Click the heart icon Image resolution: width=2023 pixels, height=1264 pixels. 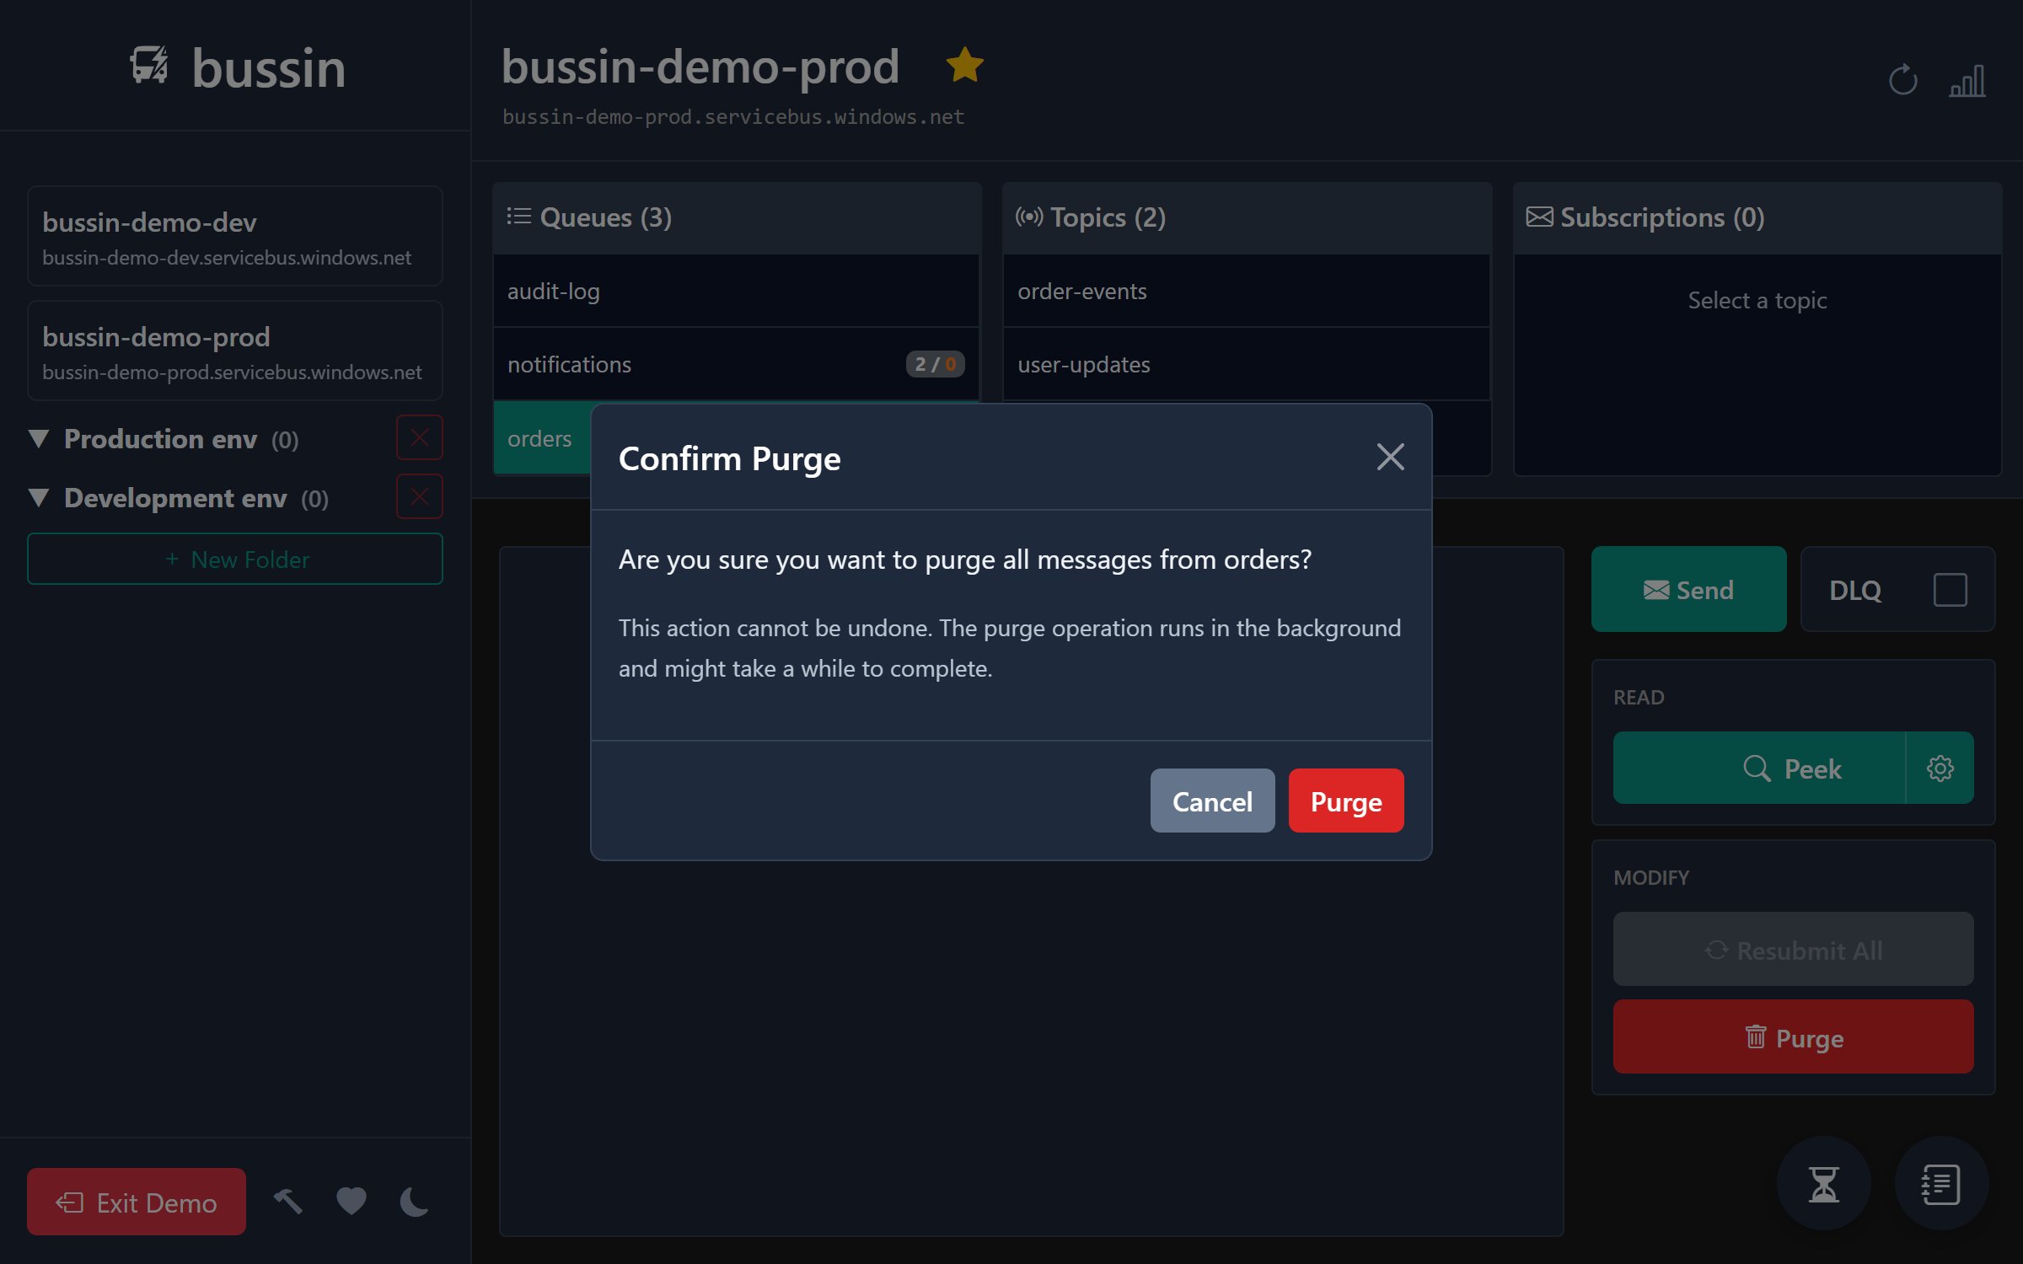tap(351, 1202)
